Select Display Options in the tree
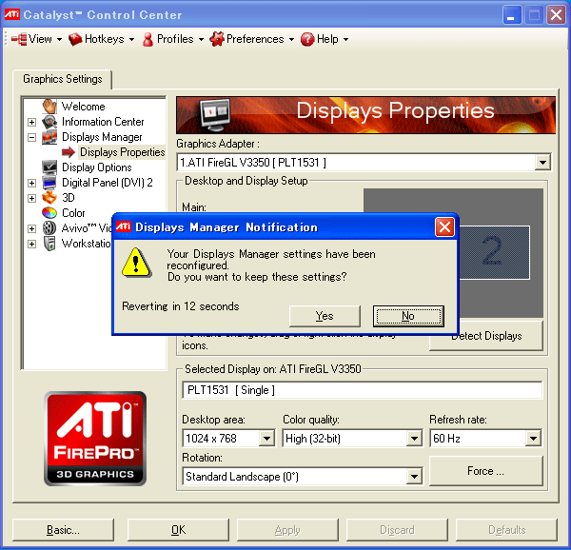This screenshot has height=550, width=571. pos(97,167)
